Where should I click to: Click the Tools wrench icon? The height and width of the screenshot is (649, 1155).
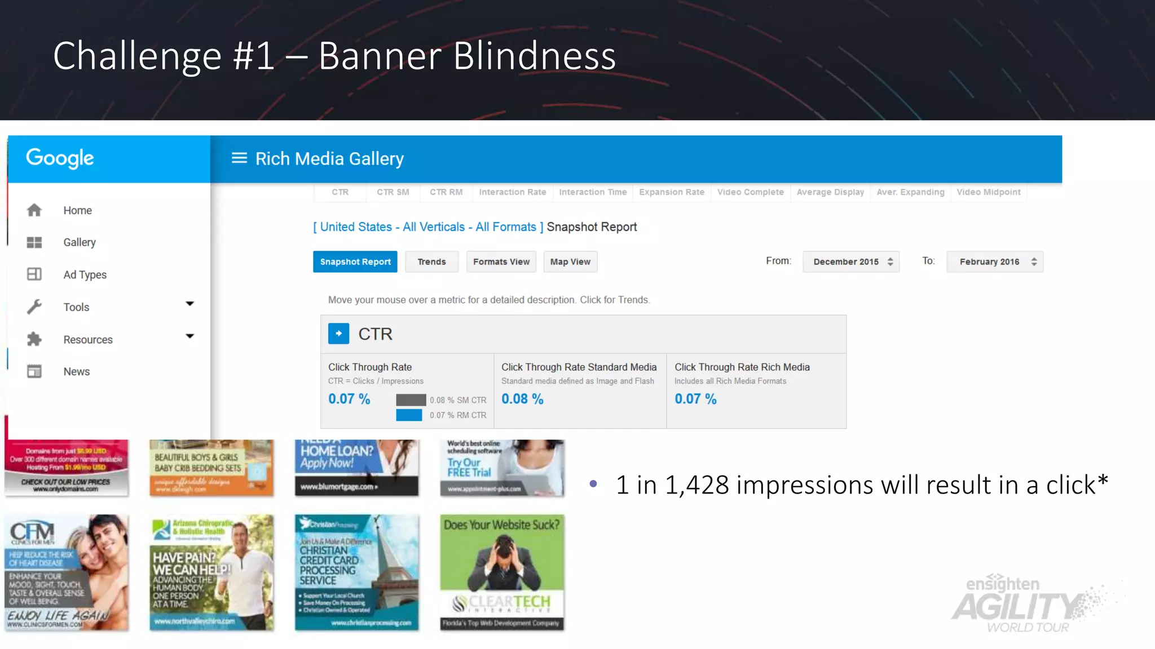[34, 307]
